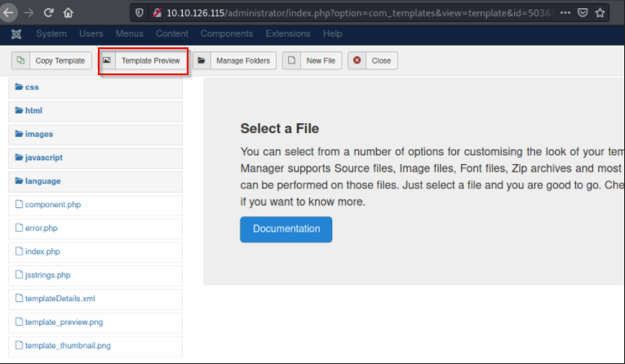Go to the browser home icon
This screenshot has height=364, width=625.
[69, 13]
